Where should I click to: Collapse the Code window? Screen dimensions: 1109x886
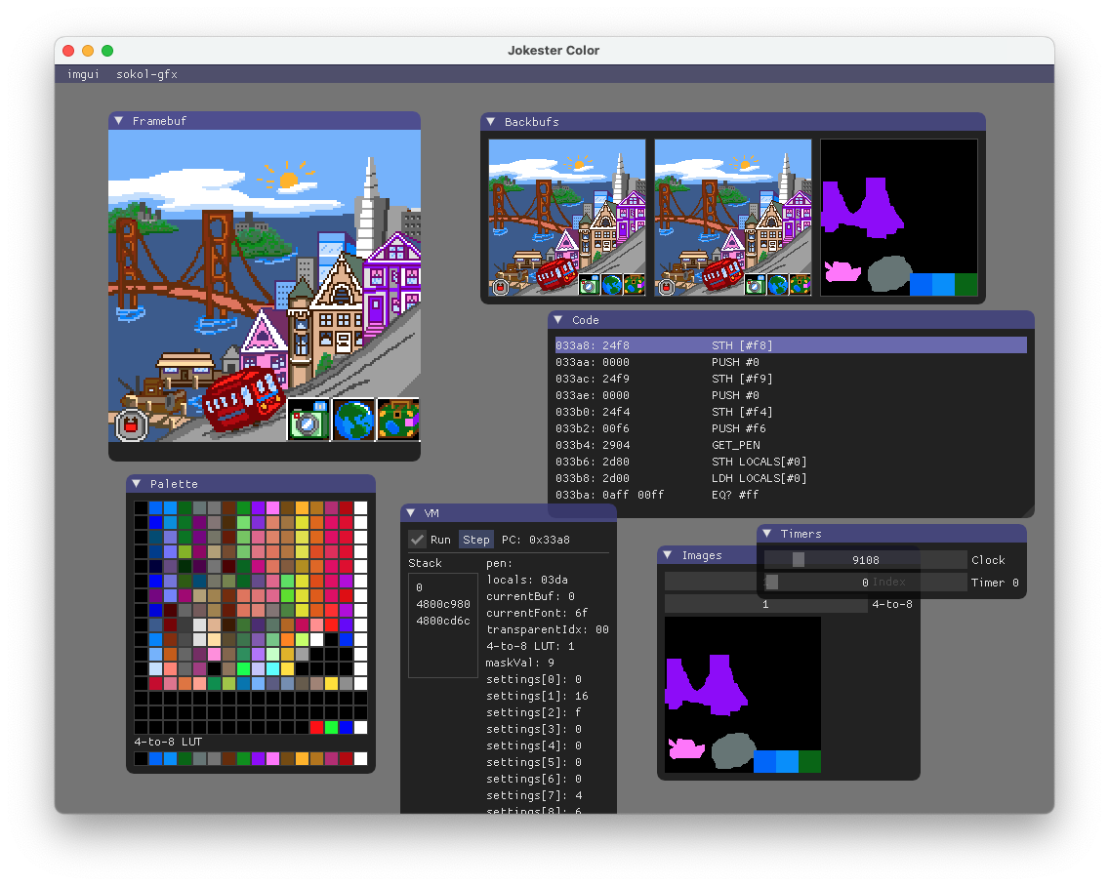point(558,320)
